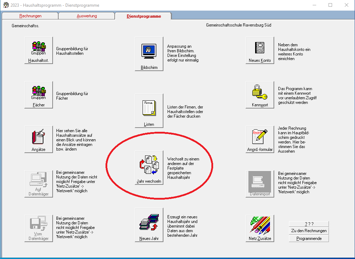Open the Anord.-formular layout settings

[260, 140]
